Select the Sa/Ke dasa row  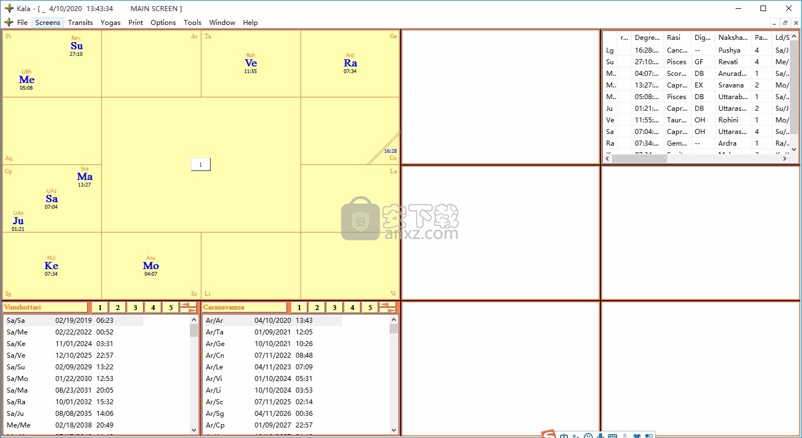pos(74,344)
